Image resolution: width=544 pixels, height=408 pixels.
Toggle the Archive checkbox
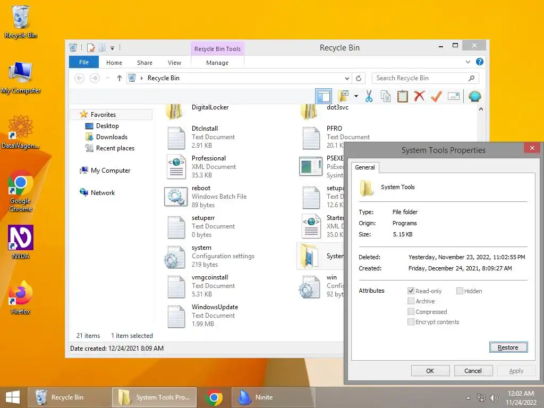click(411, 301)
